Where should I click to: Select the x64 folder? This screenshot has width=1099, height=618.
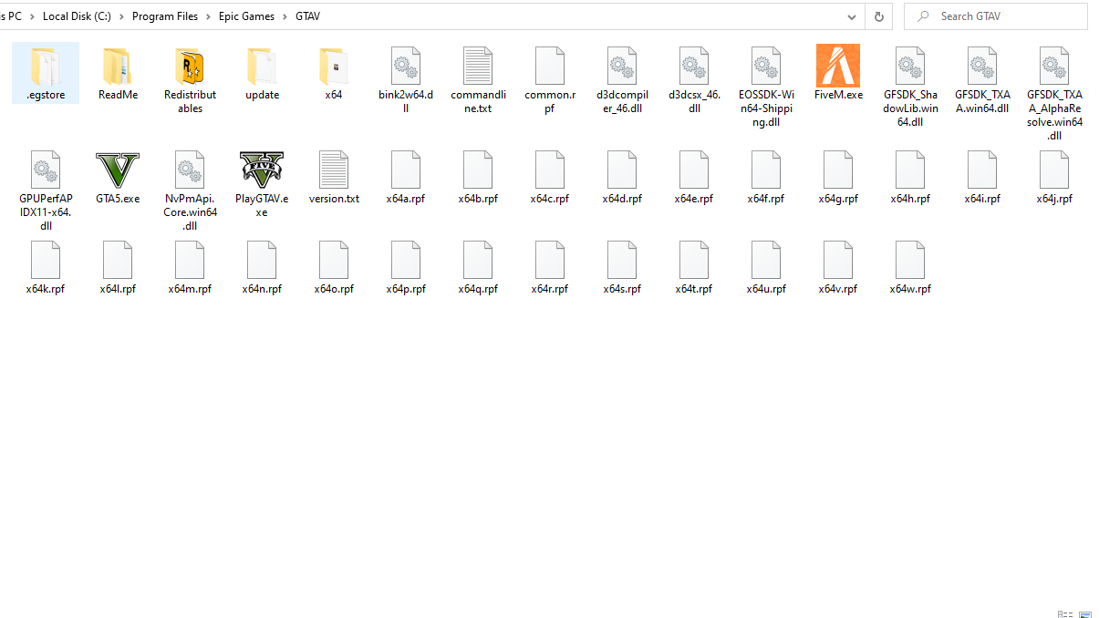point(334,73)
